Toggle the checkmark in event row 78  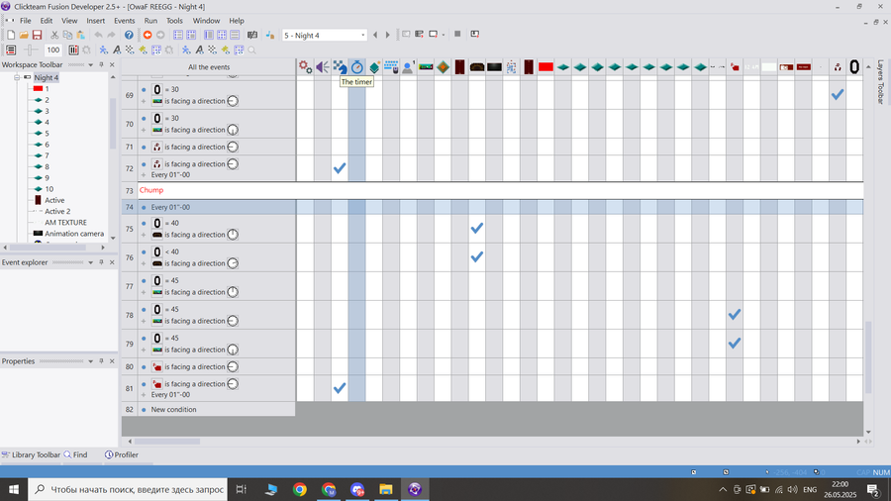735,315
